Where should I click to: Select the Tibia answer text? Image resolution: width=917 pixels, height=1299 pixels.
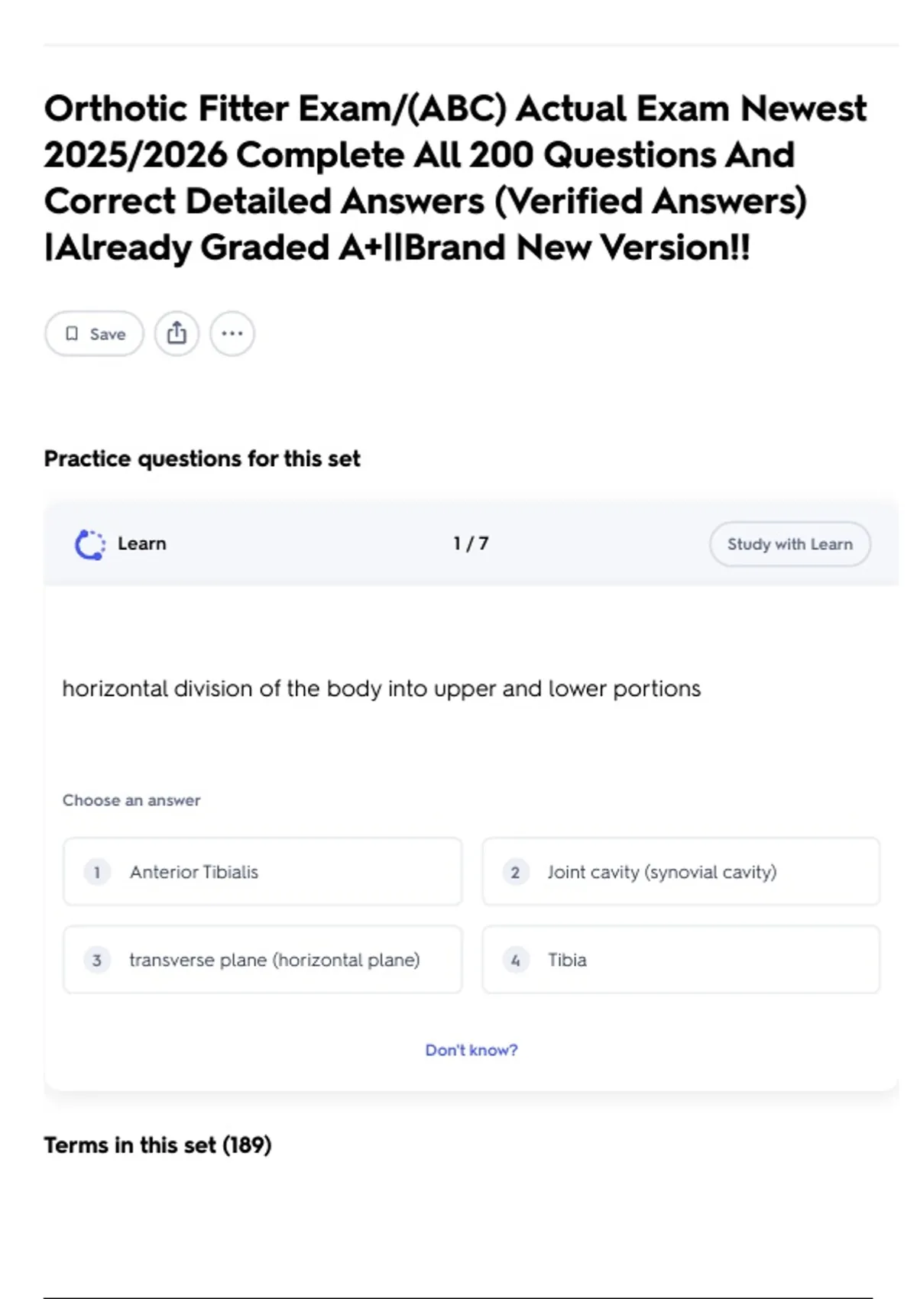click(x=567, y=960)
